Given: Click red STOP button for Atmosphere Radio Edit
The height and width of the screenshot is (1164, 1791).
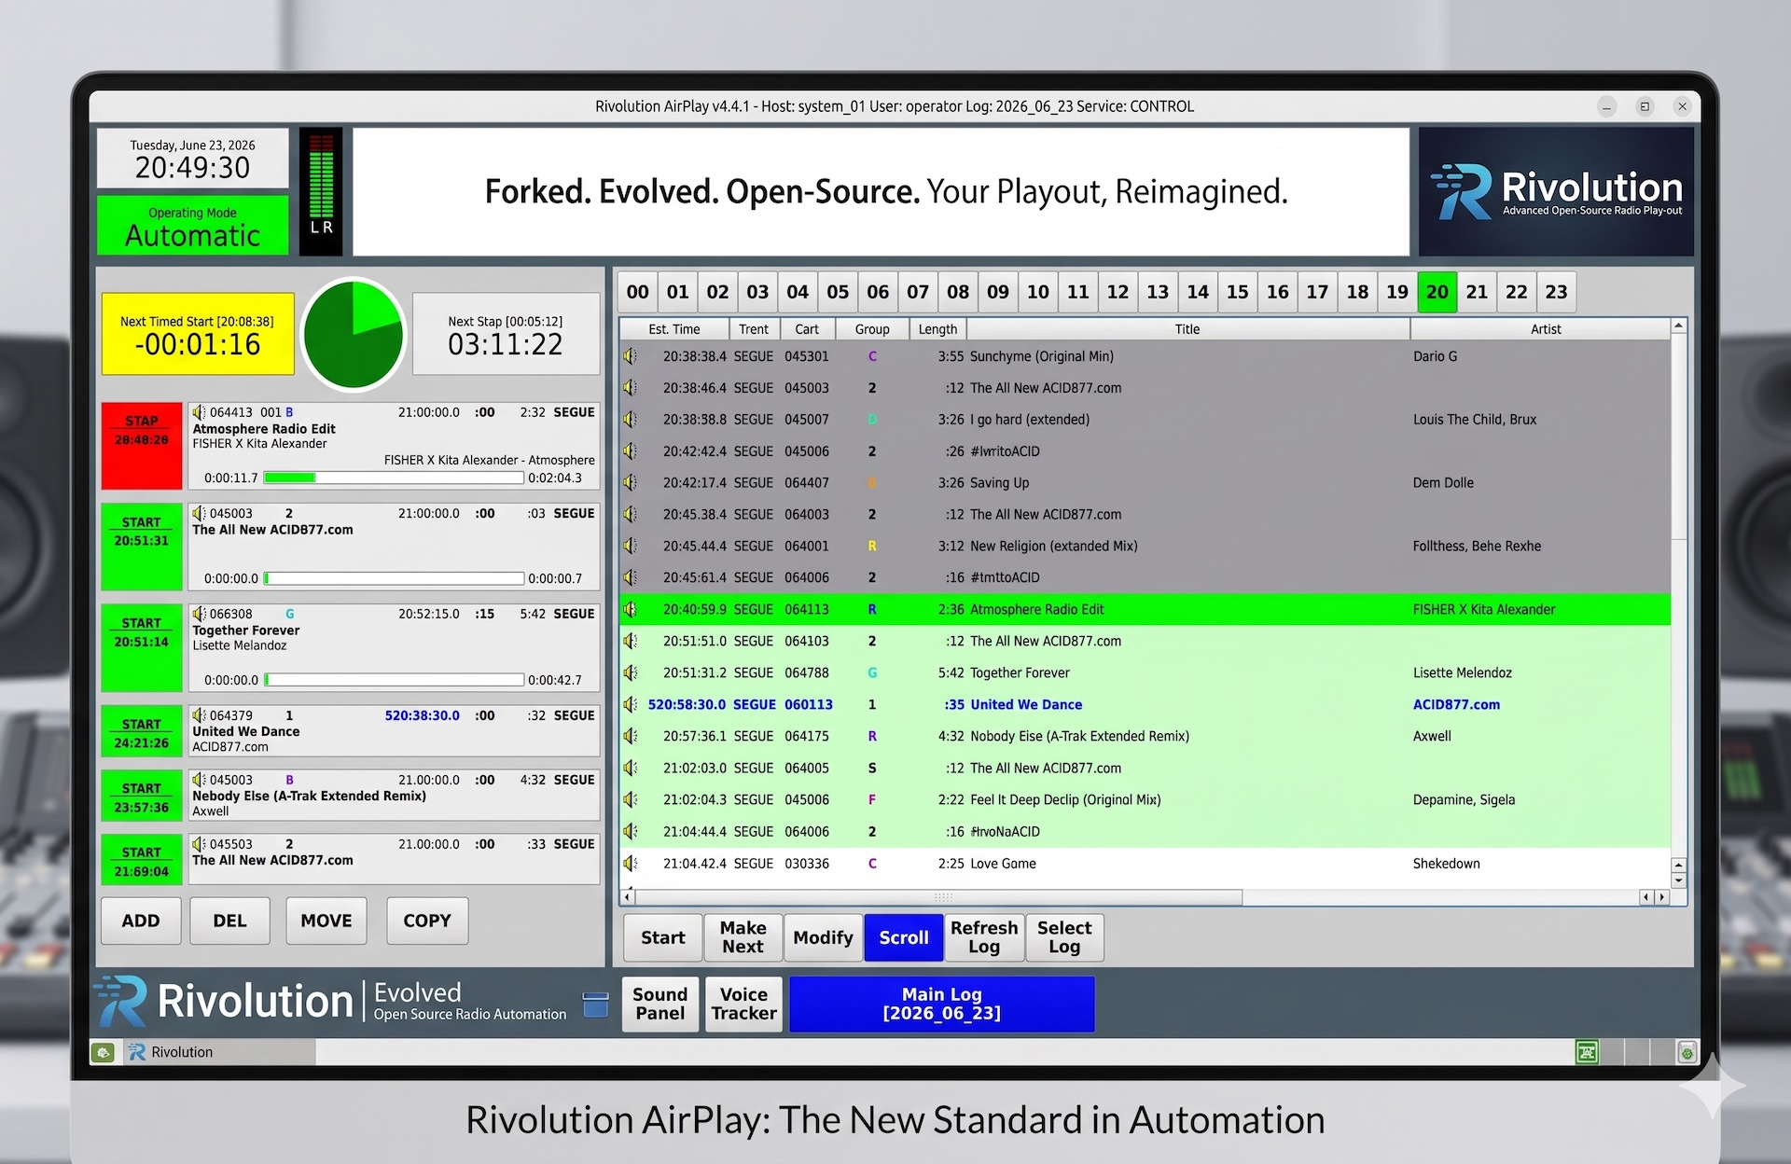Looking at the screenshot, I should click(x=142, y=446).
